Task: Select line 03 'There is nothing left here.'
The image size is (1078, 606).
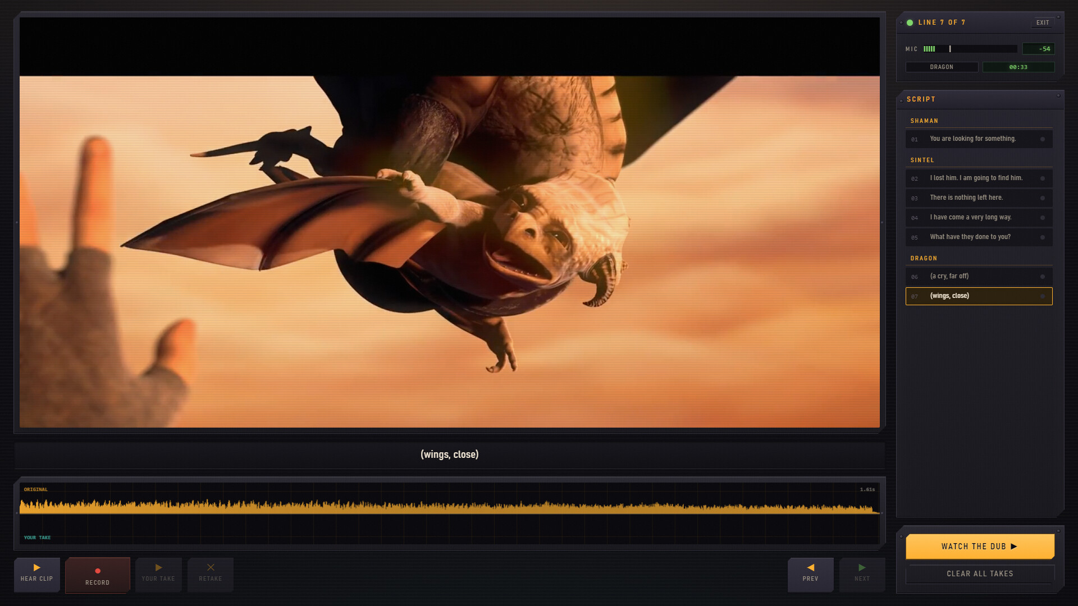Action: [979, 198]
